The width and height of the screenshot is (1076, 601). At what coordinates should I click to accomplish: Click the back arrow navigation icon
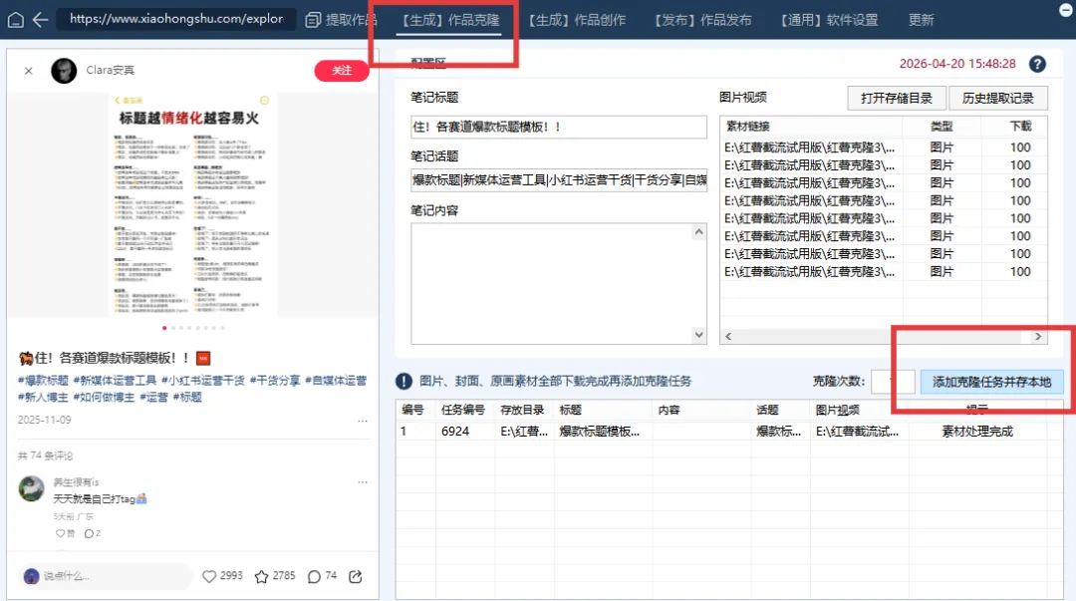coord(40,18)
